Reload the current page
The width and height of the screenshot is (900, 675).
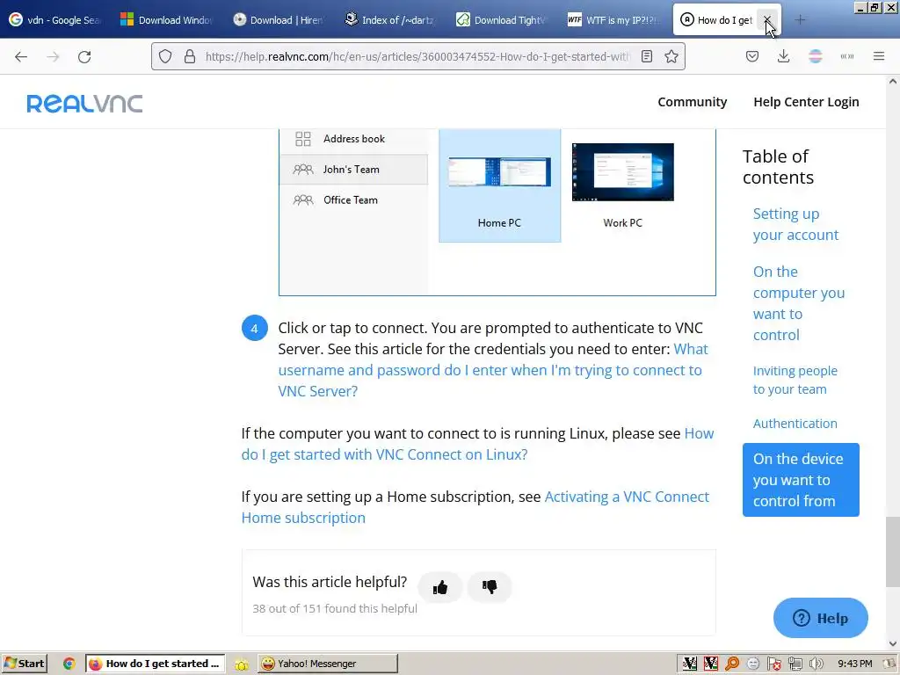(84, 56)
